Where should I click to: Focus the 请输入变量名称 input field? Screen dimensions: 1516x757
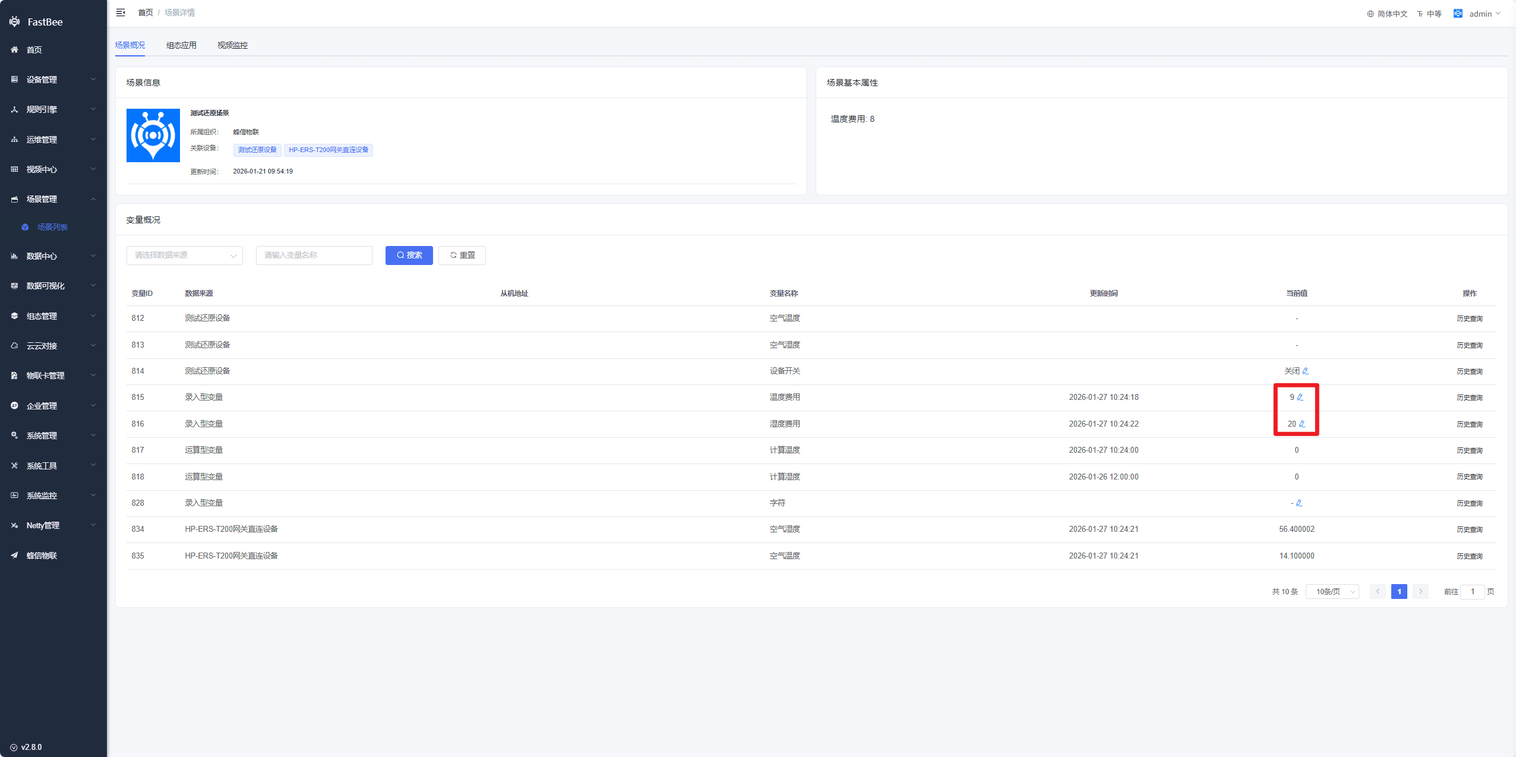coord(314,256)
